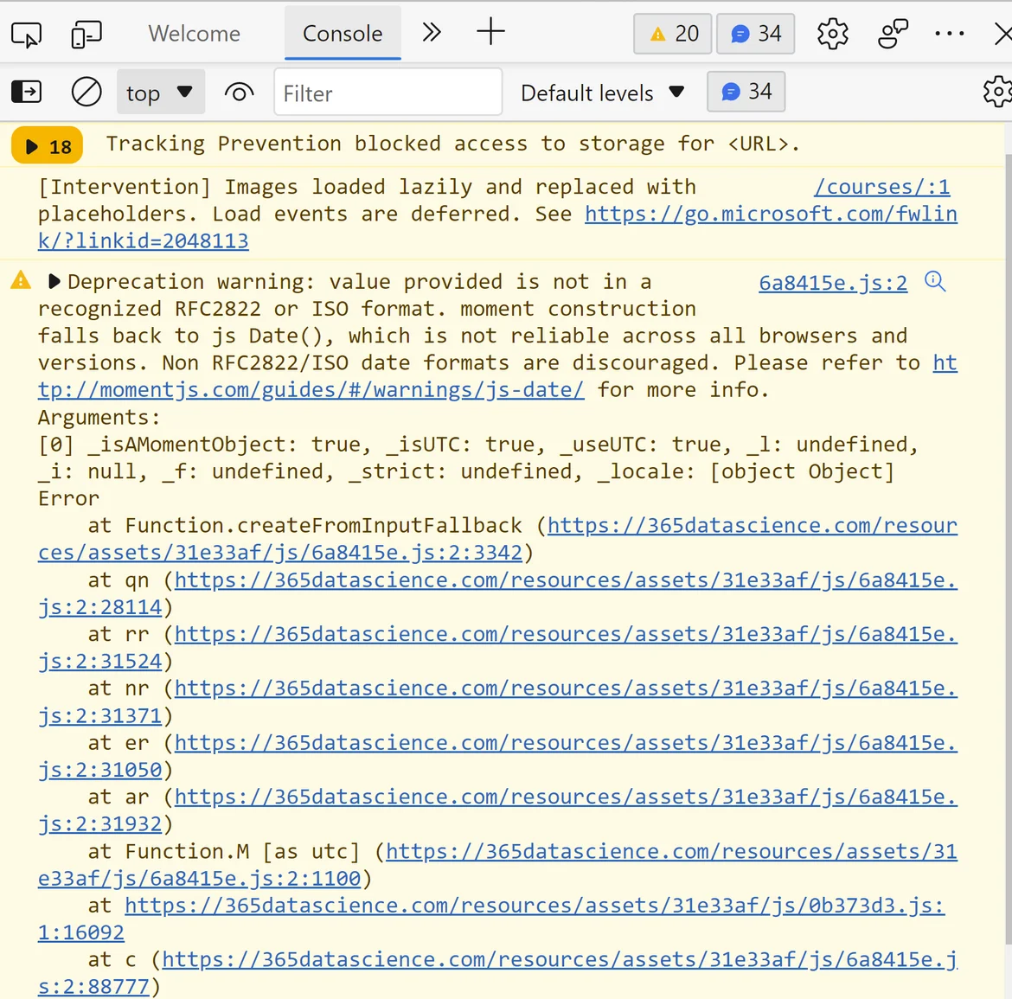
Task: Show the console sidebar panel icon
Action: click(x=26, y=92)
